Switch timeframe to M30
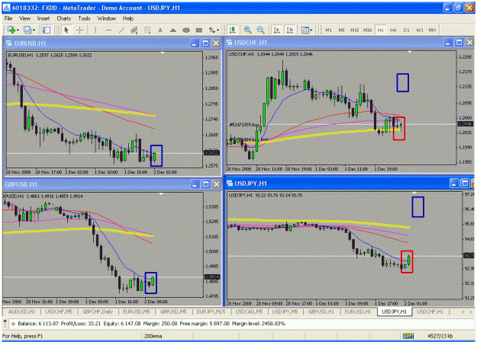The image size is (477, 342). [368, 30]
